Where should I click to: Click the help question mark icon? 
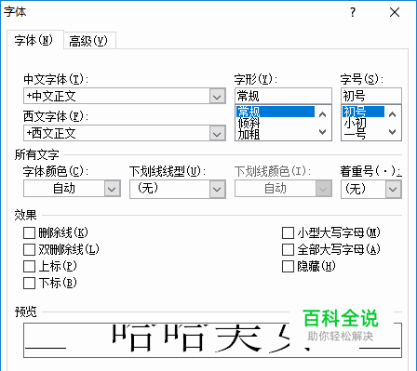(x=353, y=12)
